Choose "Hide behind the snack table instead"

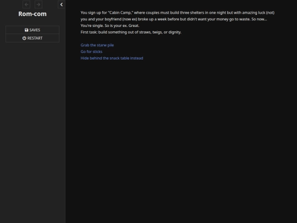point(112,58)
